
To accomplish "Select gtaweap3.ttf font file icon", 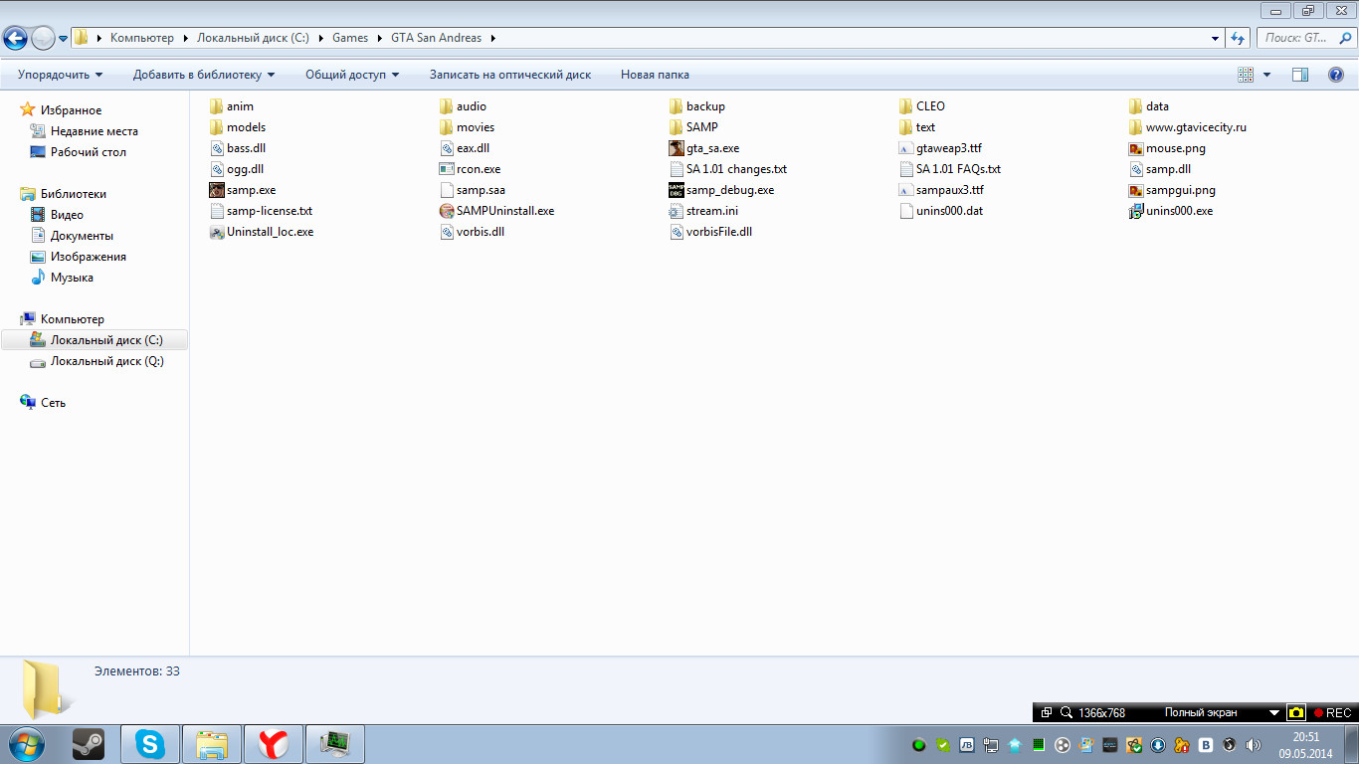I will pos(905,148).
